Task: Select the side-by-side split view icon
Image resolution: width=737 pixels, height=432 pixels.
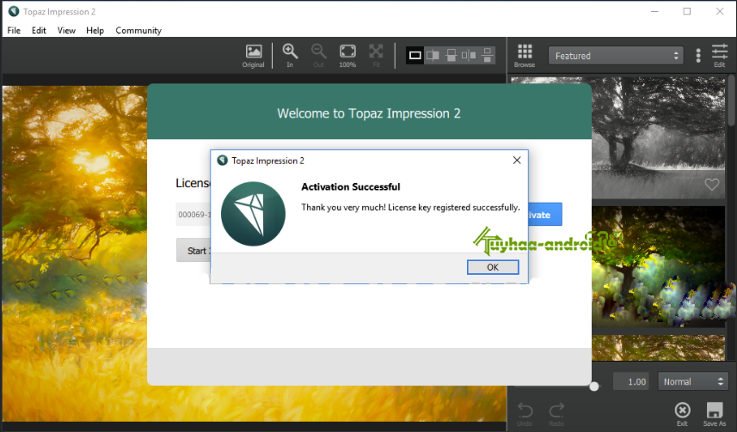Action: (433, 56)
